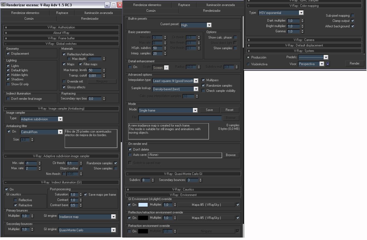Open the Image sampler Type dropdown
Screen dimensions: 367x240
click(x=42, y=119)
